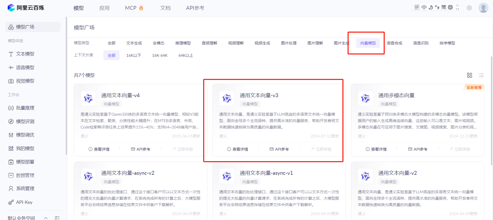Image resolution: width=493 pixels, height=220 pixels.
Task: Open the user avatar menu
Action: (x=483, y=8)
